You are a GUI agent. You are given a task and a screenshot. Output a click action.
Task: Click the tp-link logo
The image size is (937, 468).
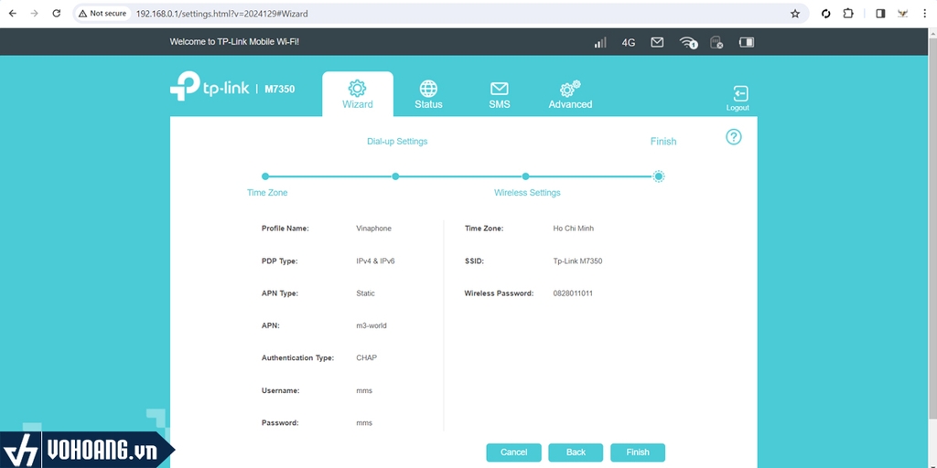(210, 87)
